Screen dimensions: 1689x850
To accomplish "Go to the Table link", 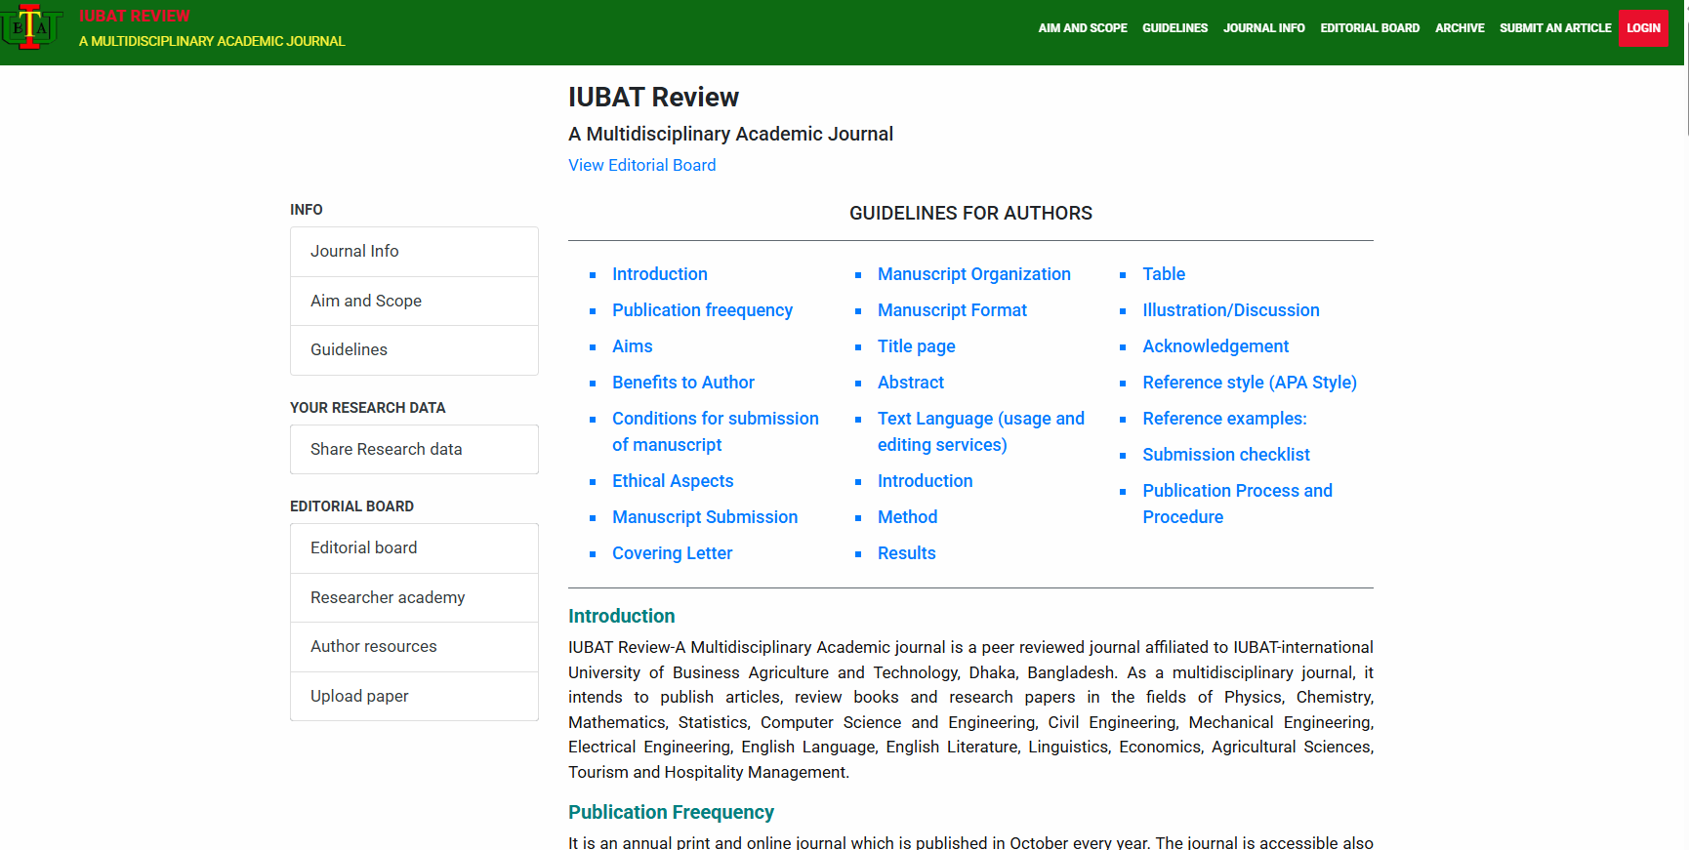I will pos(1164,274).
